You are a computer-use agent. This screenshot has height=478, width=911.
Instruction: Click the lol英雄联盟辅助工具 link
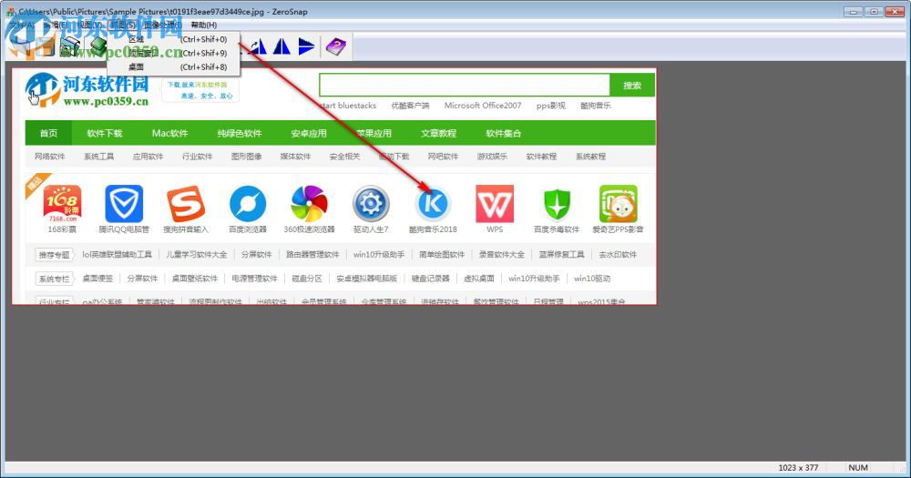[117, 254]
